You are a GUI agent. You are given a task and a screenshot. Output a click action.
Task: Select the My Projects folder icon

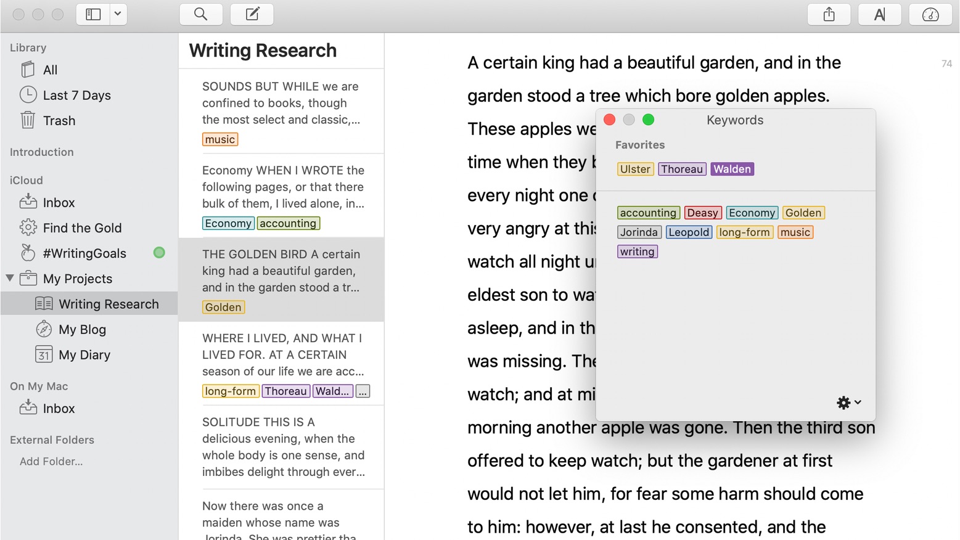[x=28, y=278]
